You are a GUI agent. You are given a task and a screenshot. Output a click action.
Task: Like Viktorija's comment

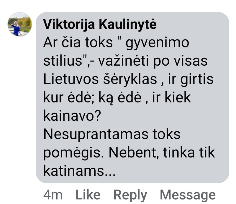click(88, 195)
